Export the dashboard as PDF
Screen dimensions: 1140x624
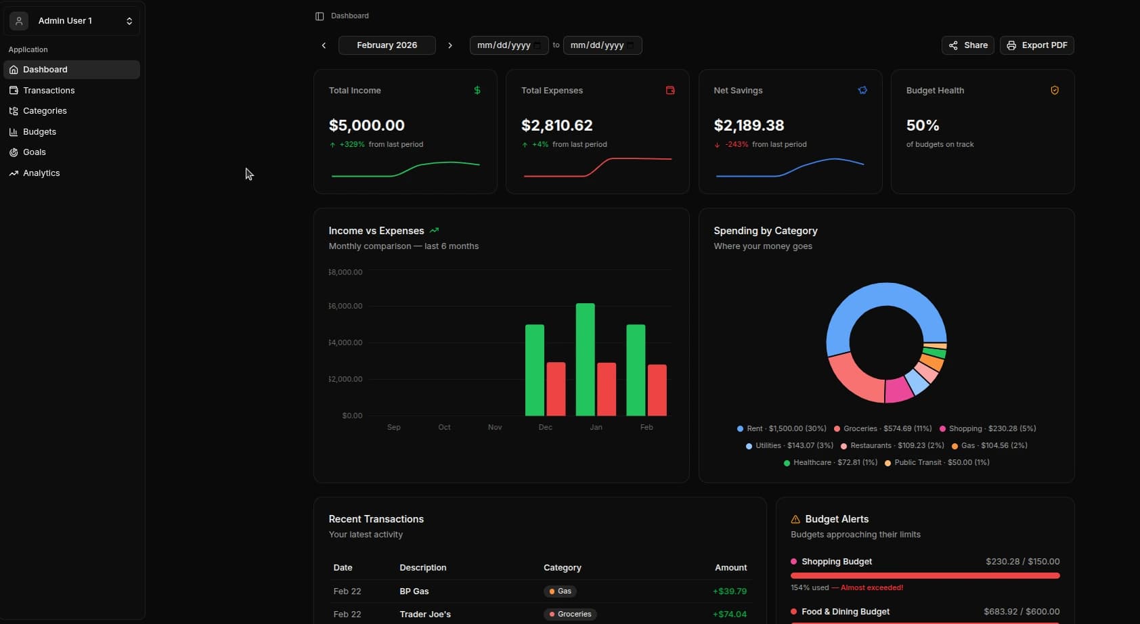tap(1038, 45)
